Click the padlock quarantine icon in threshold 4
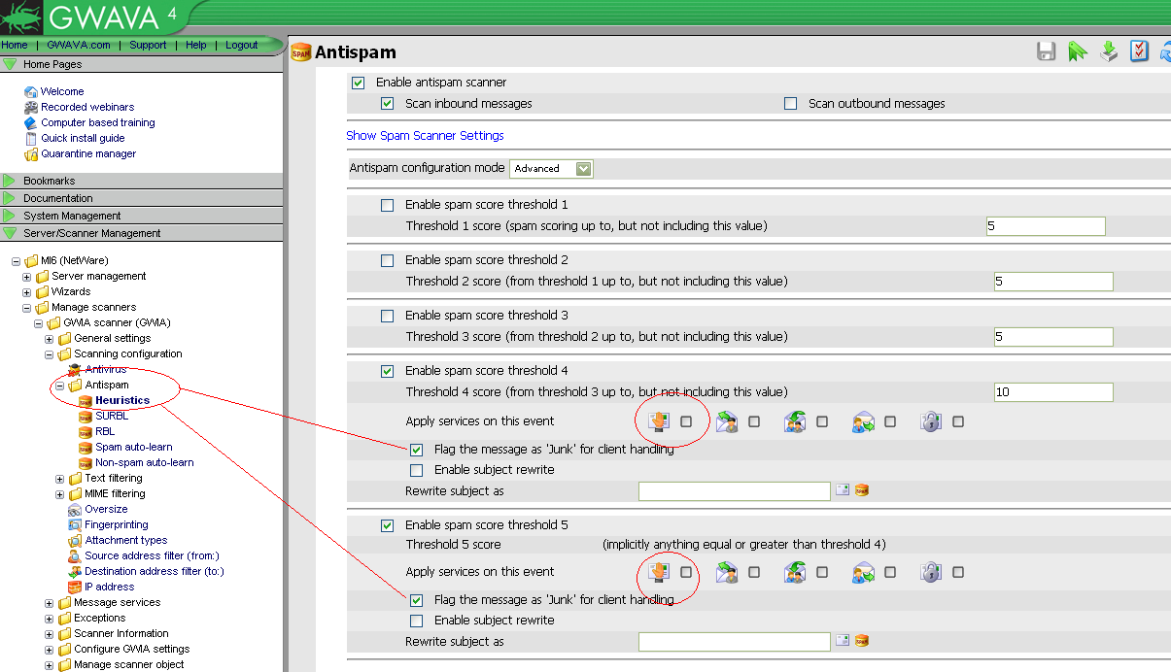This screenshot has height=672, width=1171. (x=932, y=421)
